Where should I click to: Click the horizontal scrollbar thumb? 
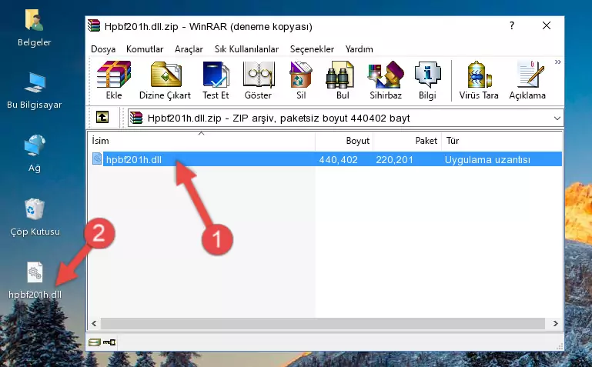click(x=323, y=323)
